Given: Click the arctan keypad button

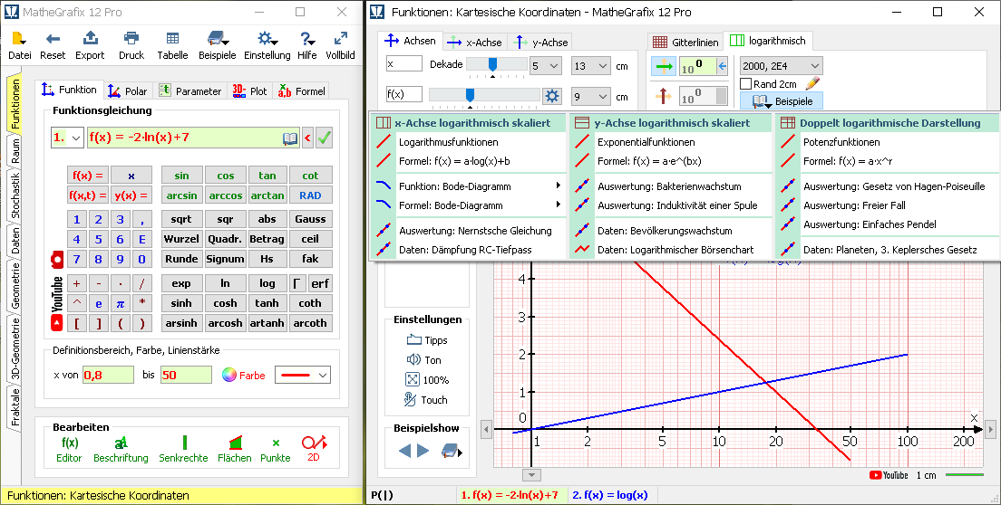Looking at the screenshot, I should 267,195.
